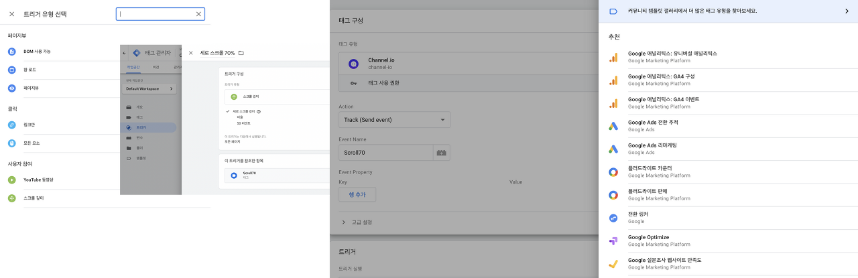Go back using the 태그 관리자 arrow
The height and width of the screenshot is (278, 858).
pyautogui.click(x=124, y=53)
